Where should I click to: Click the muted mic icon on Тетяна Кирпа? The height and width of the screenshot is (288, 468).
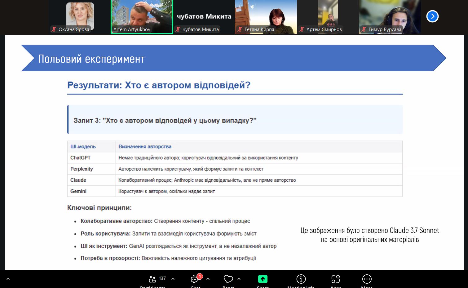tap(240, 29)
